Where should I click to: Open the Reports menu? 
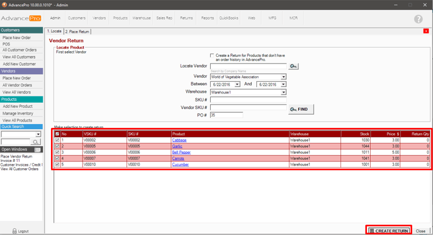coord(208,18)
